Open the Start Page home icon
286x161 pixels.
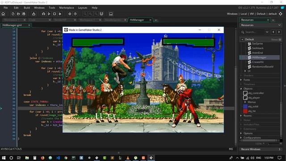pos(3,14)
